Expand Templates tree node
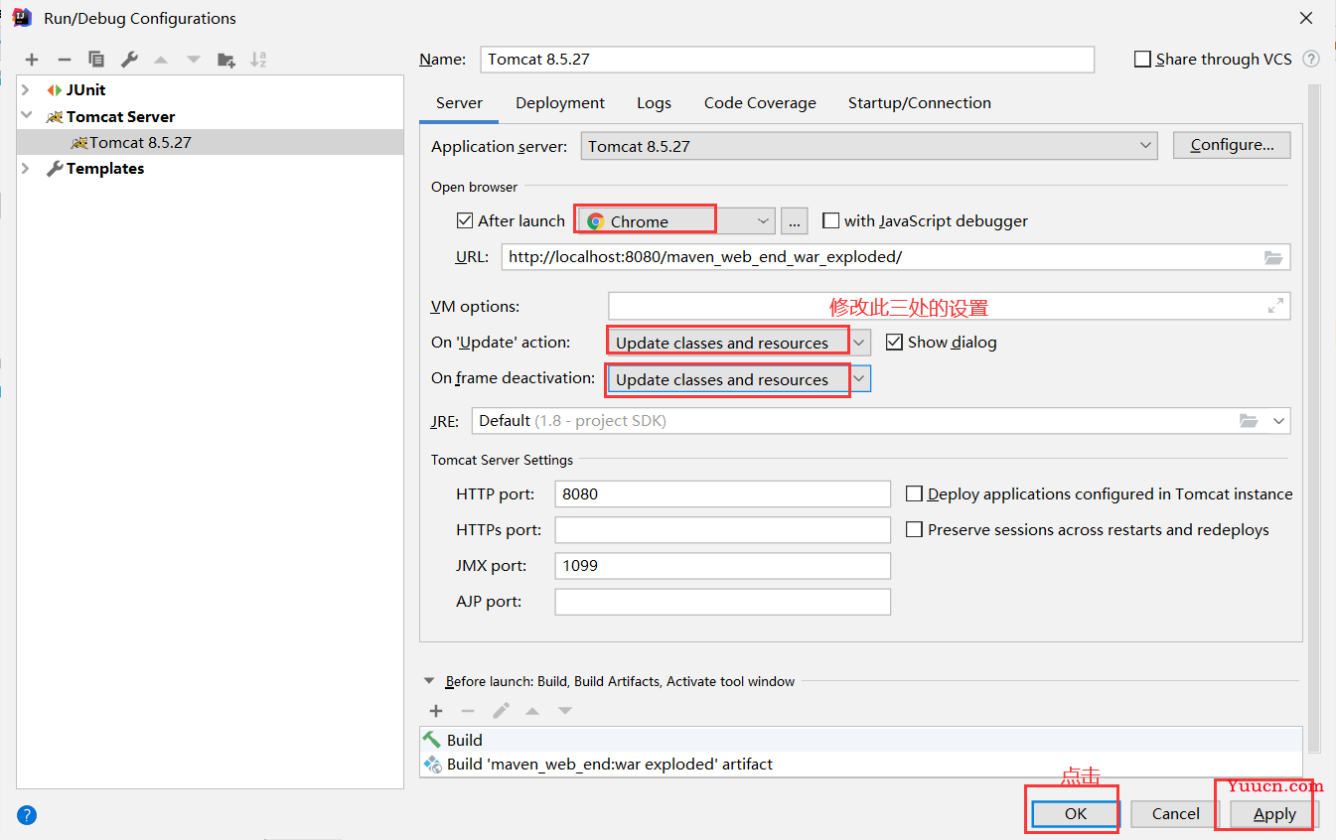The height and width of the screenshot is (840, 1336). (x=27, y=168)
